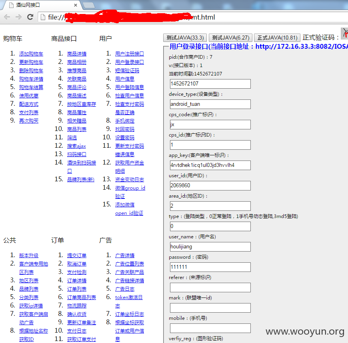
Task: Click the password input field
Action: pyautogui.click(x=210, y=267)
